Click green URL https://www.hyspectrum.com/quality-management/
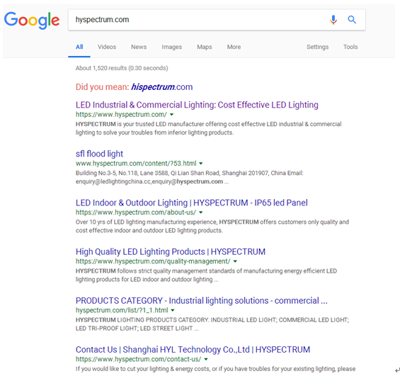Image resolution: width=400 pixels, height=381 pixels. click(x=153, y=261)
